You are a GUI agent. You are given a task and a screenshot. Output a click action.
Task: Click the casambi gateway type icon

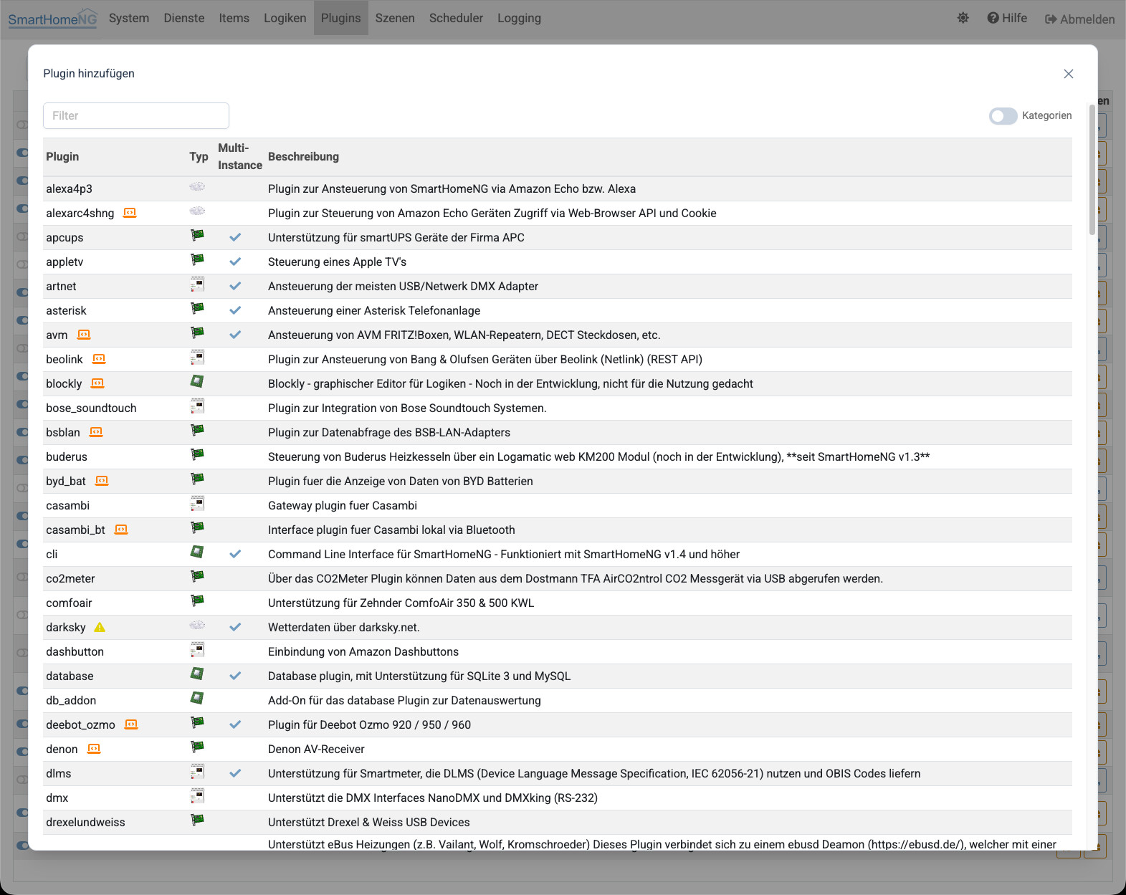tap(197, 504)
